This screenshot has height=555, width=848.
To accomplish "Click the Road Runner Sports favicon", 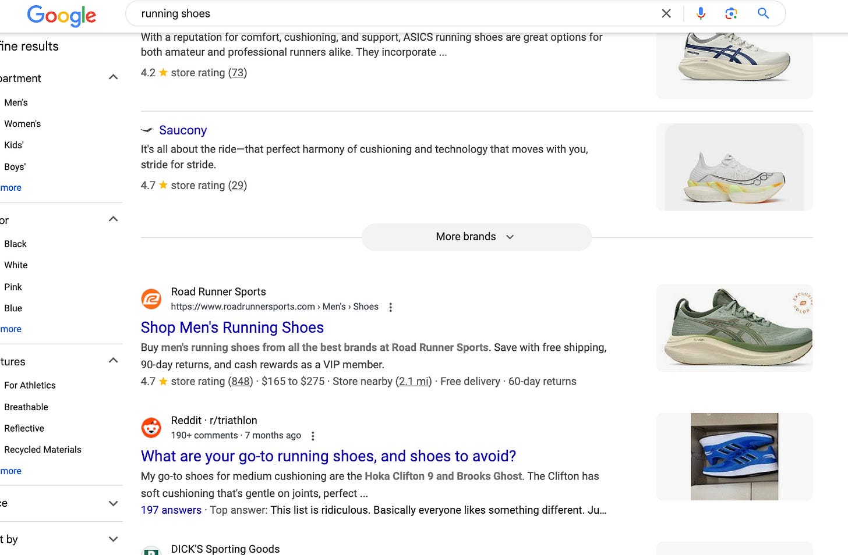I will coord(151,299).
